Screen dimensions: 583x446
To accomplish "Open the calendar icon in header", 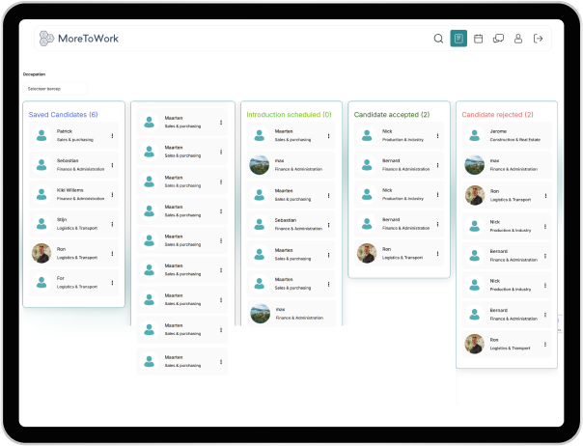I will 478,39.
